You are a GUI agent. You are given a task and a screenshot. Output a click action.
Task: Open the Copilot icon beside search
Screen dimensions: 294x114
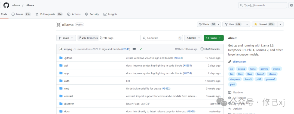click(291, 5)
